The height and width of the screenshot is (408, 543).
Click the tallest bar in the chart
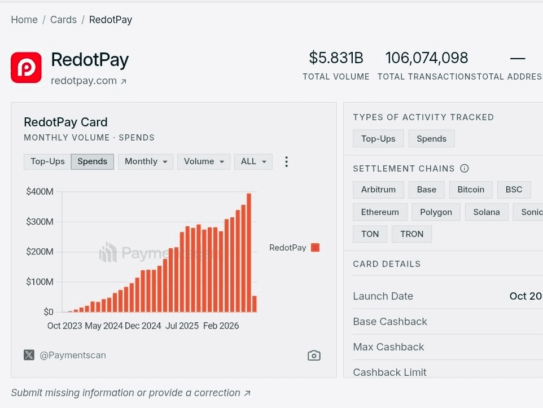249,252
